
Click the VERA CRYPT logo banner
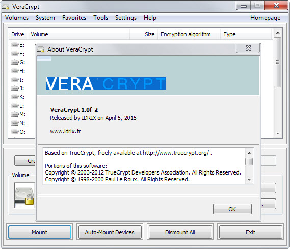[x=106, y=84]
